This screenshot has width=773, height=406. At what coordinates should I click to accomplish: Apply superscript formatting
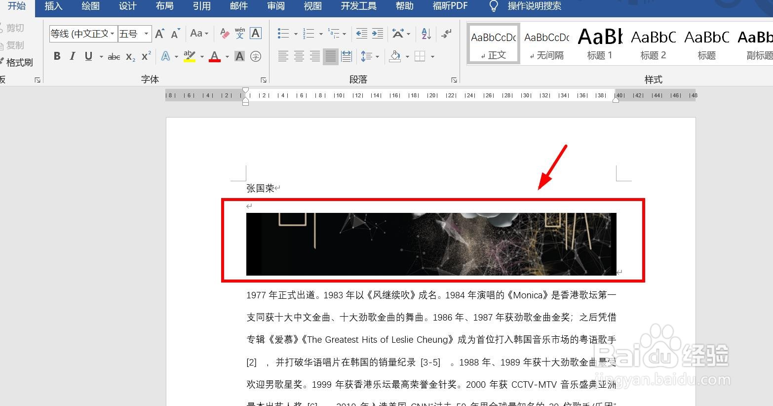click(145, 56)
